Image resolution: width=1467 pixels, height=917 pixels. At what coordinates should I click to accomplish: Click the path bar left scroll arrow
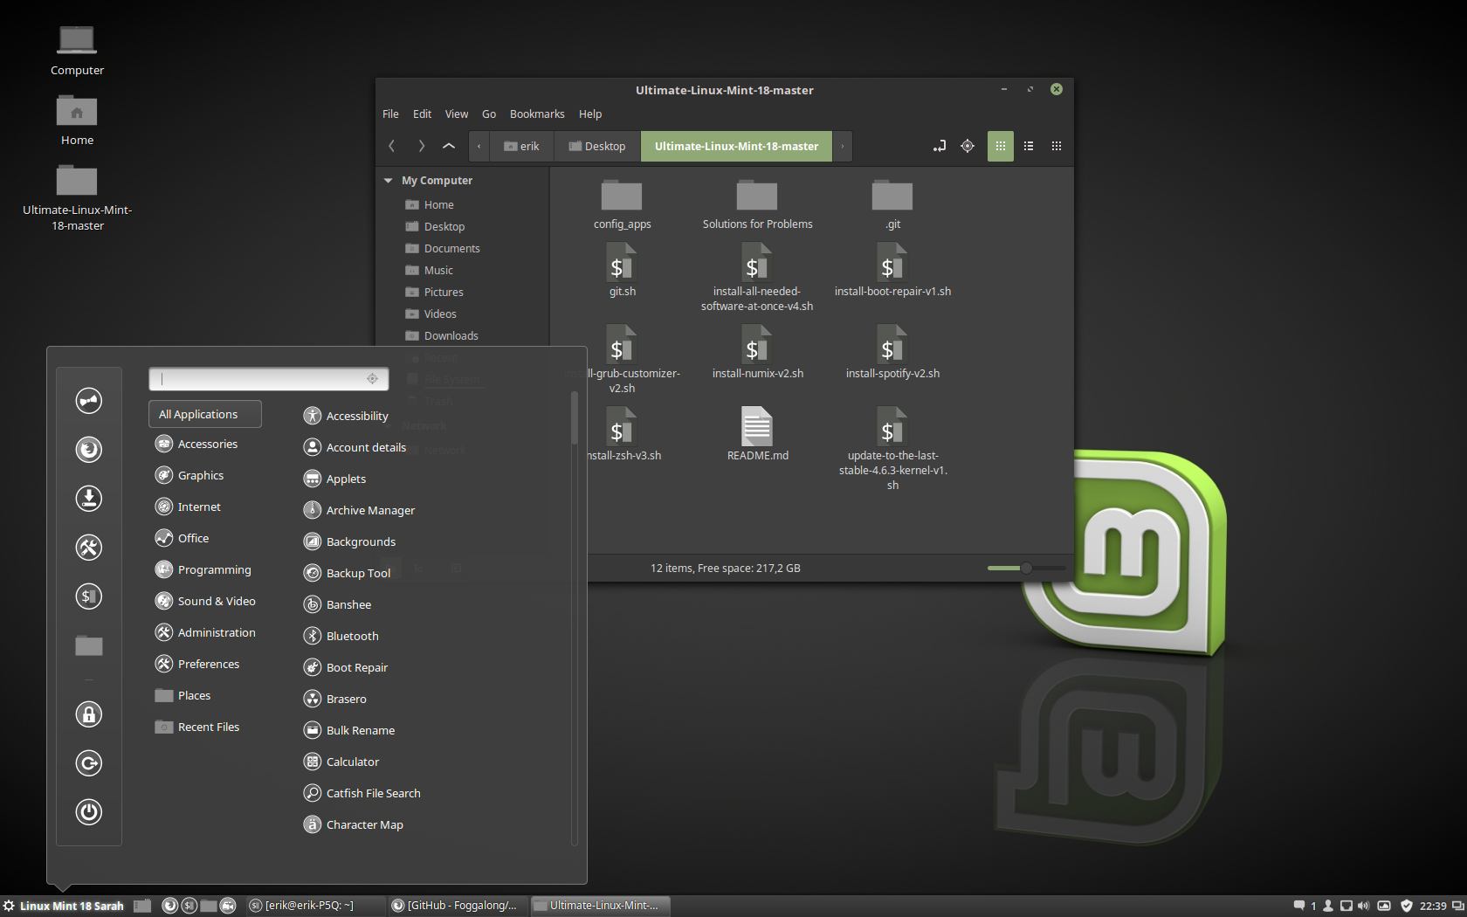479,146
